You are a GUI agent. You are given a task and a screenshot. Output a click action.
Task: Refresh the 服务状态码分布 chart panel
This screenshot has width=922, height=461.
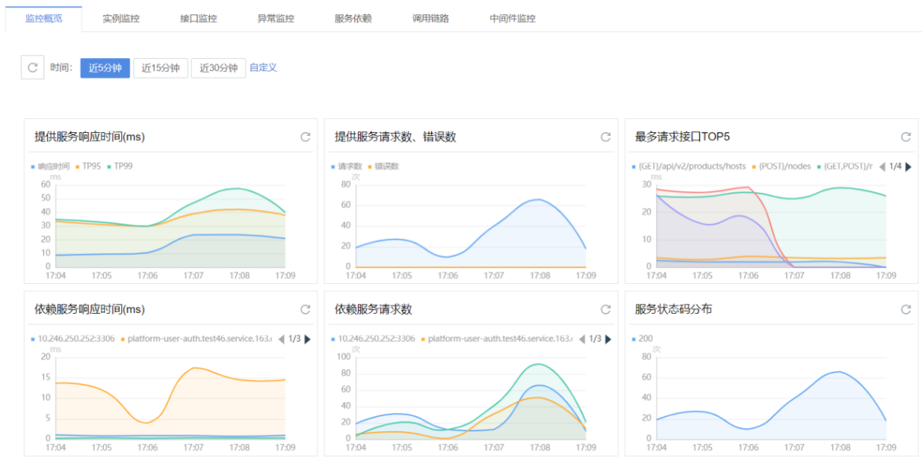[x=906, y=310]
